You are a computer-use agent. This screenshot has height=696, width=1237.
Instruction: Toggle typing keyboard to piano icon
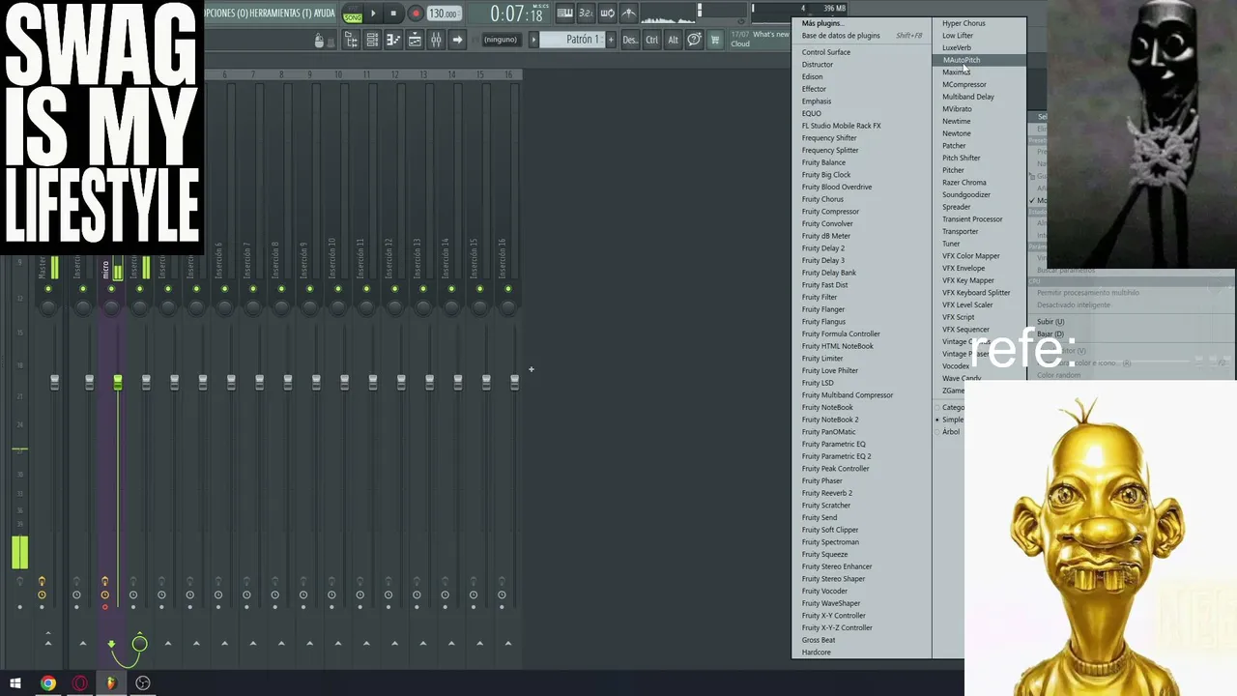tap(565, 14)
